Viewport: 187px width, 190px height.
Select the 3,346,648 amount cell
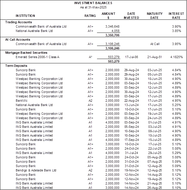tap(112, 26)
